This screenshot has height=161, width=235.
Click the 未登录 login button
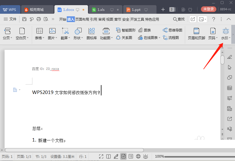point(208,9)
